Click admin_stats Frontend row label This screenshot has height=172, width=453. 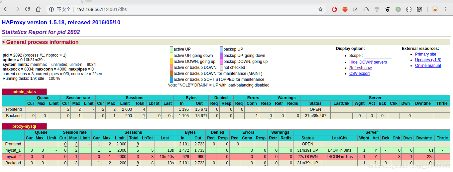pos(14,109)
